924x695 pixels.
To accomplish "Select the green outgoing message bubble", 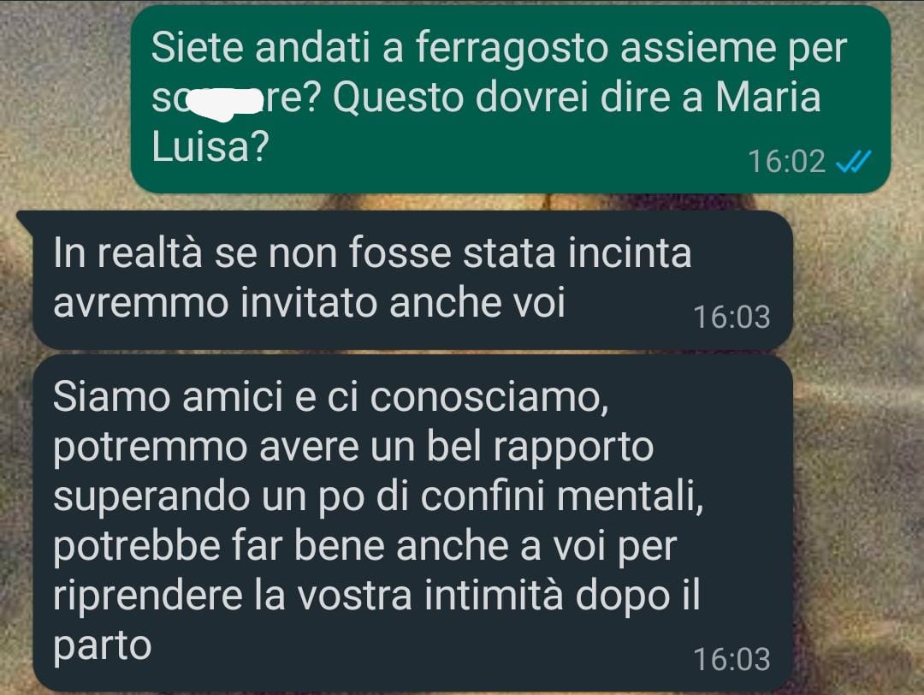I will [x=510, y=99].
